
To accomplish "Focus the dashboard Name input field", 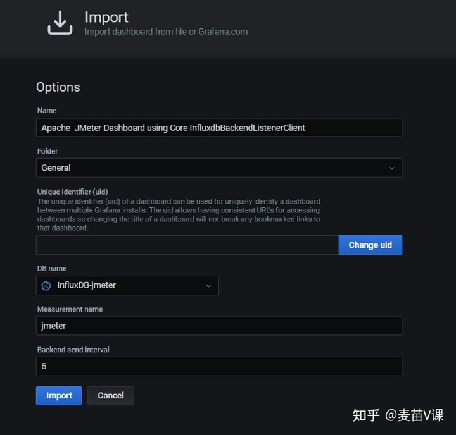I will click(219, 128).
